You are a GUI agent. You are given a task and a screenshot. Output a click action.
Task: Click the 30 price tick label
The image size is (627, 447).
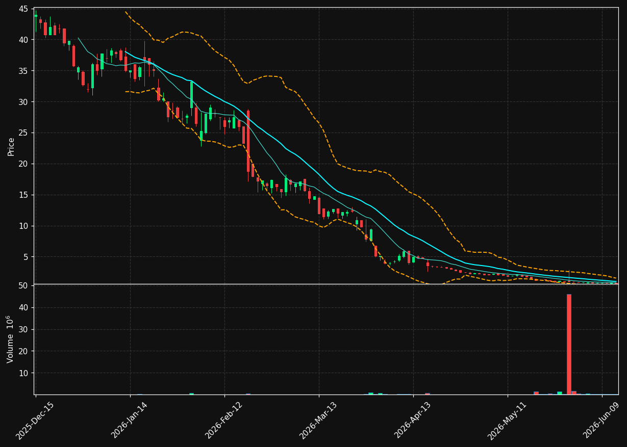tap(23, 102)
